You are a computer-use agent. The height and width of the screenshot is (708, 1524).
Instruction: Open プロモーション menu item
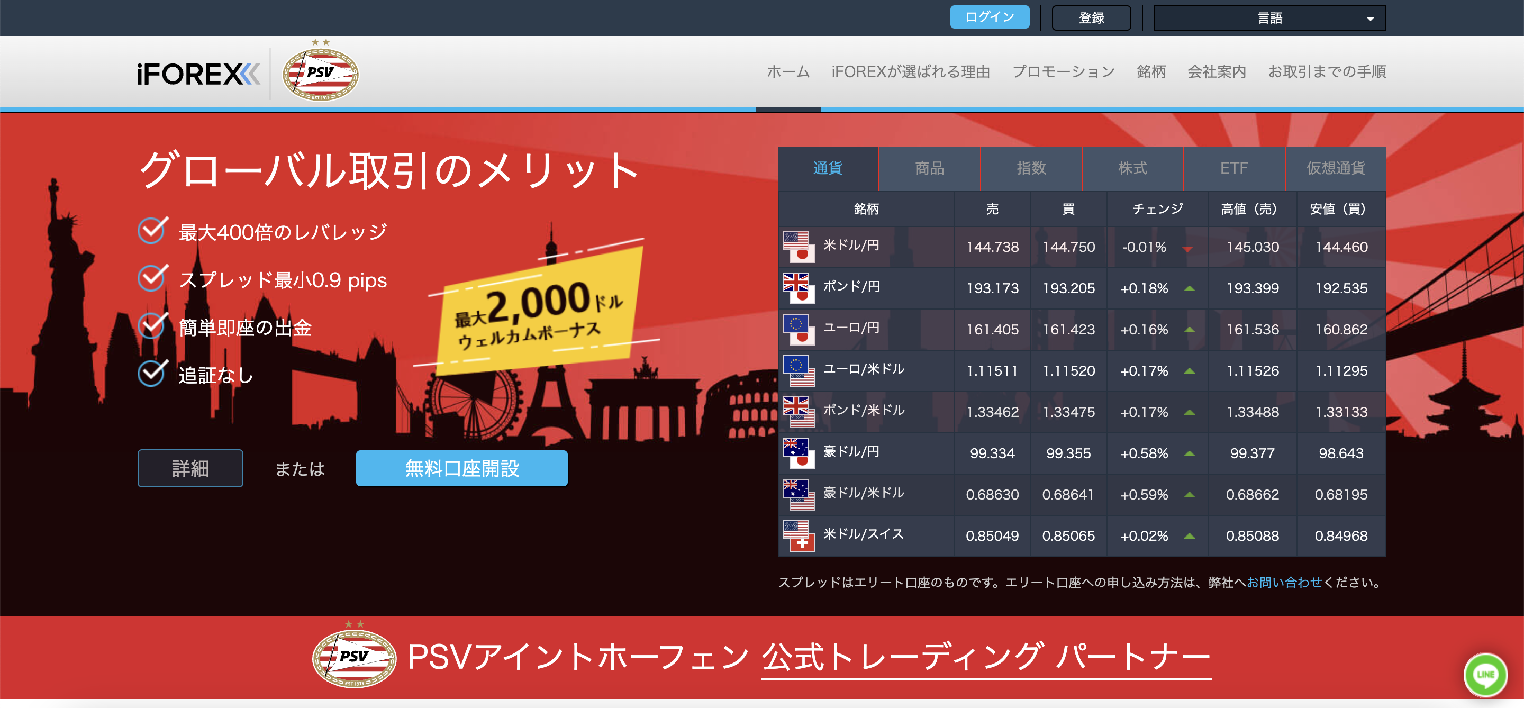tap(1063, 71)
